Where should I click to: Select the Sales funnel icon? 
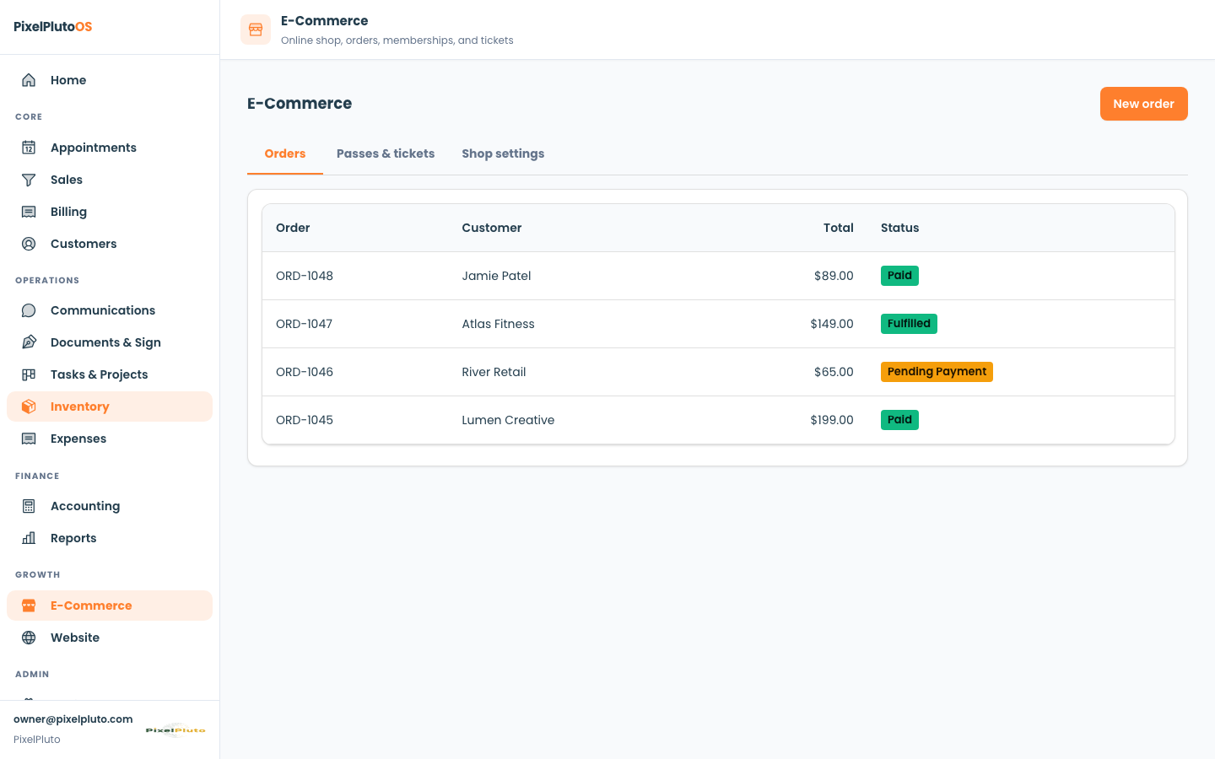(x=29, y=180)
